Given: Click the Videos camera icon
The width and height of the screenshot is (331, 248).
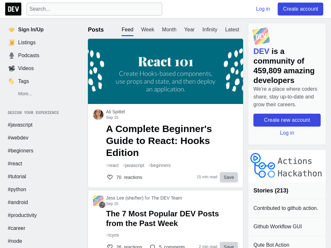Looking at the screenshot, I should pos(12,68).
